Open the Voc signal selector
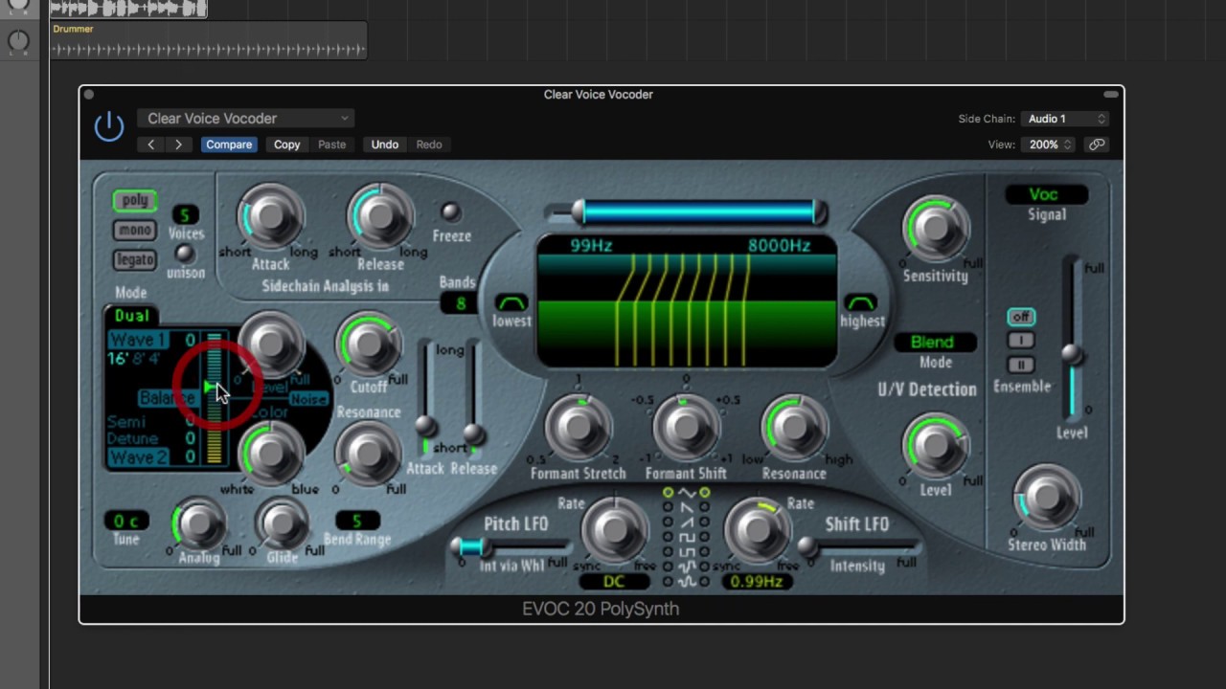Image resolution: width=1226 pixels, height=689 pixels. tap(1045, 194)
